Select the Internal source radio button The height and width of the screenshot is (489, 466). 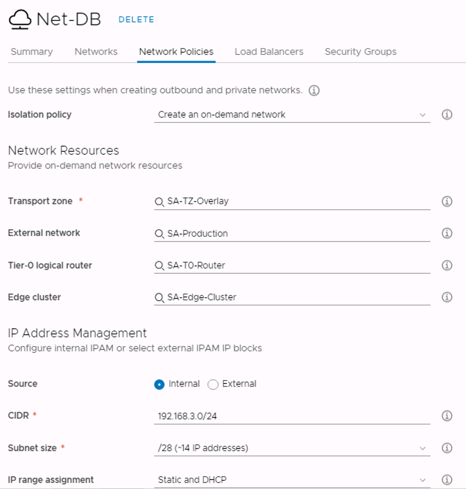click(x=159, y=385)
